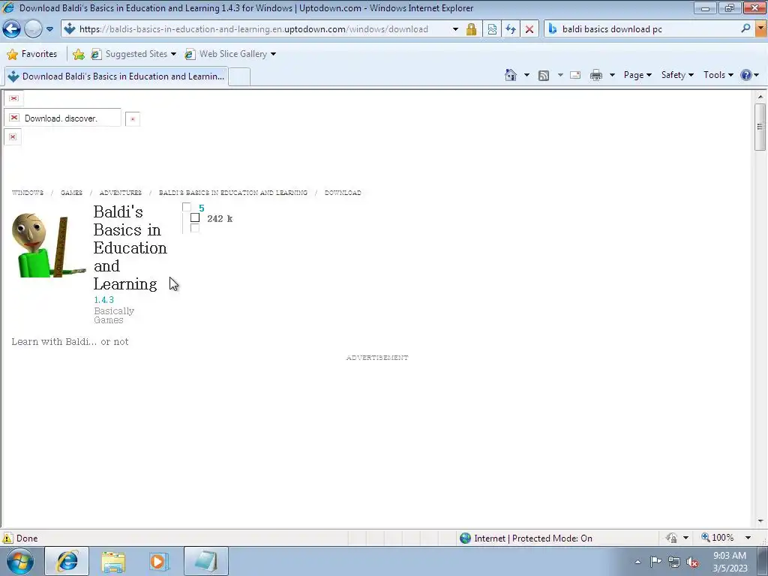Click the muted volume speaker icon
The height and width of the screenshot is (576, 768).
pos(692,562)
